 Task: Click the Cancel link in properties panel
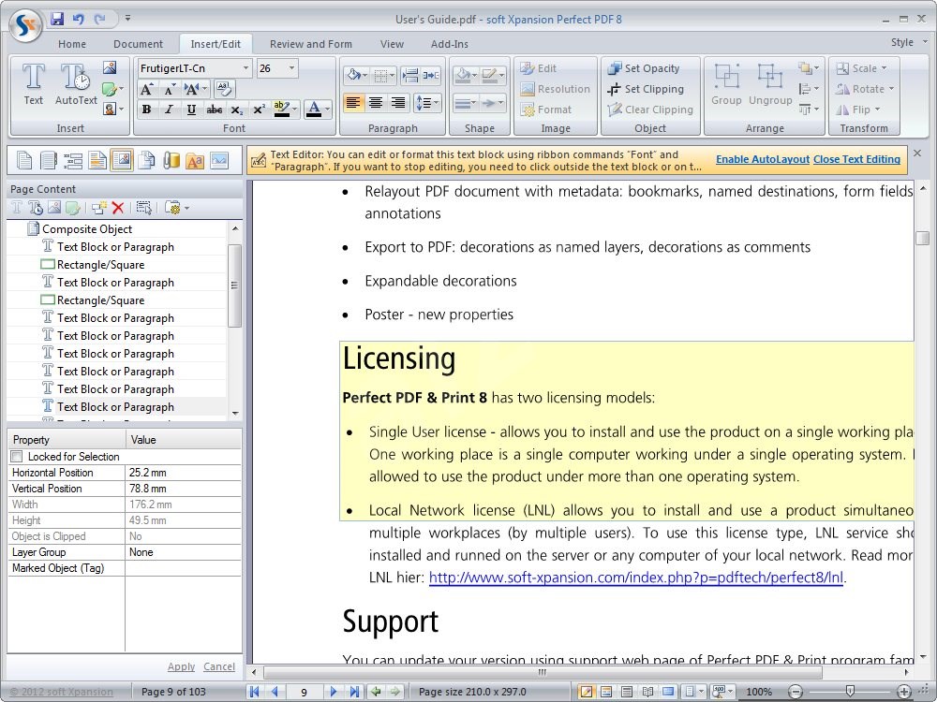219,666
